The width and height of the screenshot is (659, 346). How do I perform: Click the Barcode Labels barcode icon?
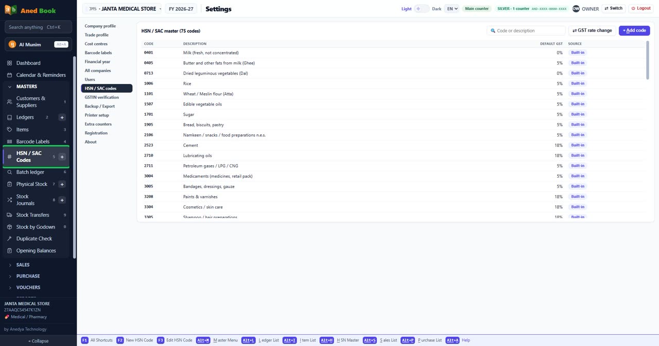coord(9,142)
